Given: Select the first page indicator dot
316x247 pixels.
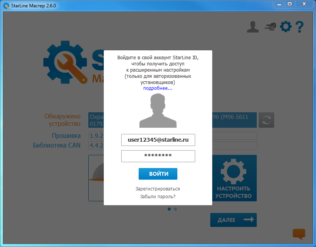Looking at the screenshot, I should point(169,209).
